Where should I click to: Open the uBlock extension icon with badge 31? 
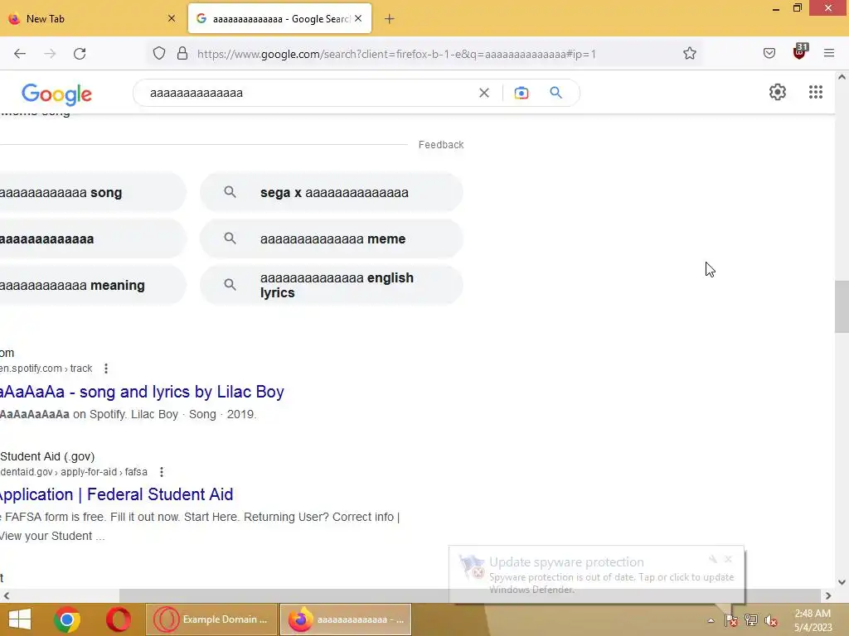800,51
